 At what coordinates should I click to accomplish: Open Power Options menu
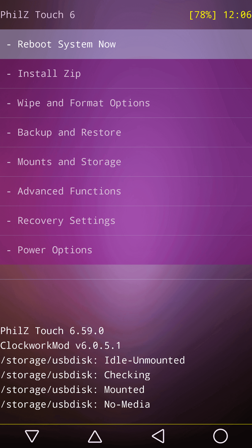(126, 250)
